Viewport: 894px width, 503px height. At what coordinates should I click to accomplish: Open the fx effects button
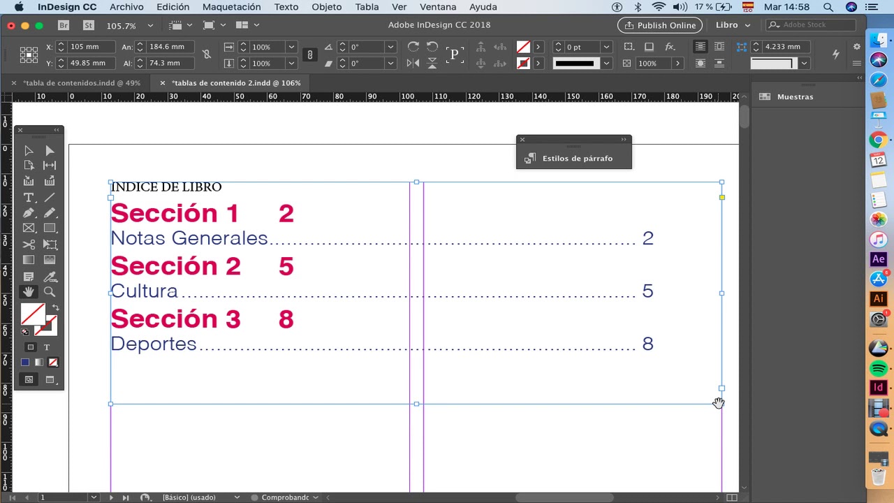tap(670, 47)
